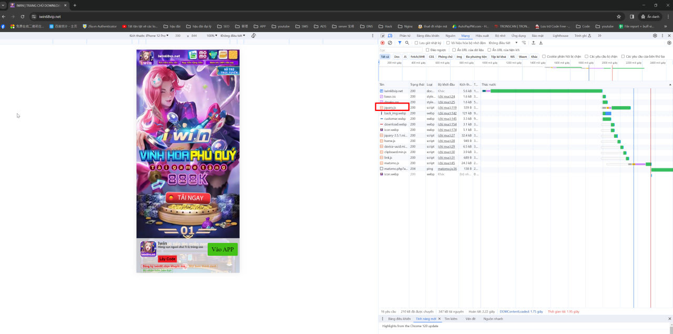Select the clipboard.min.js request row
This screenshot has width=673, height=334.
[x=525, y=152]
